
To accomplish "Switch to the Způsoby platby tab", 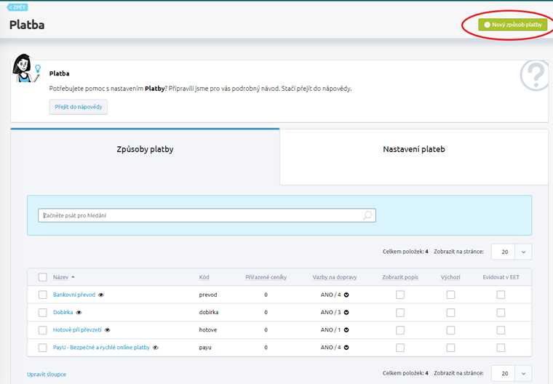I will (145, 156).
